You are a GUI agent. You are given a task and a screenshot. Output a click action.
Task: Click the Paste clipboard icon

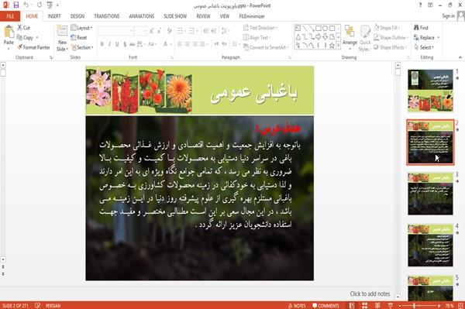[9, 32]
